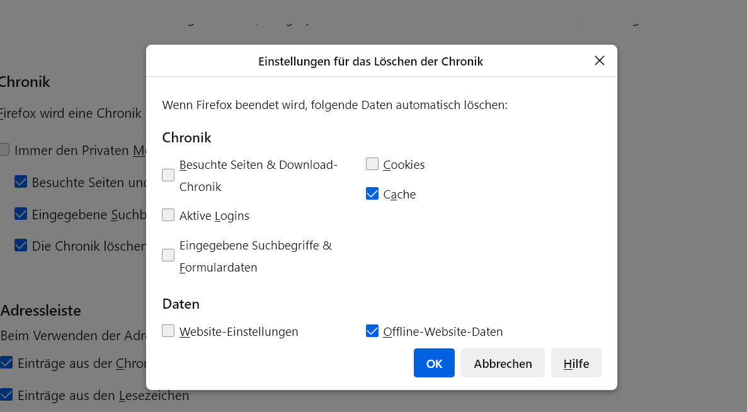
Task: Disable Offline-Website-Daten checkbox
Action: (x=372, y=331)
